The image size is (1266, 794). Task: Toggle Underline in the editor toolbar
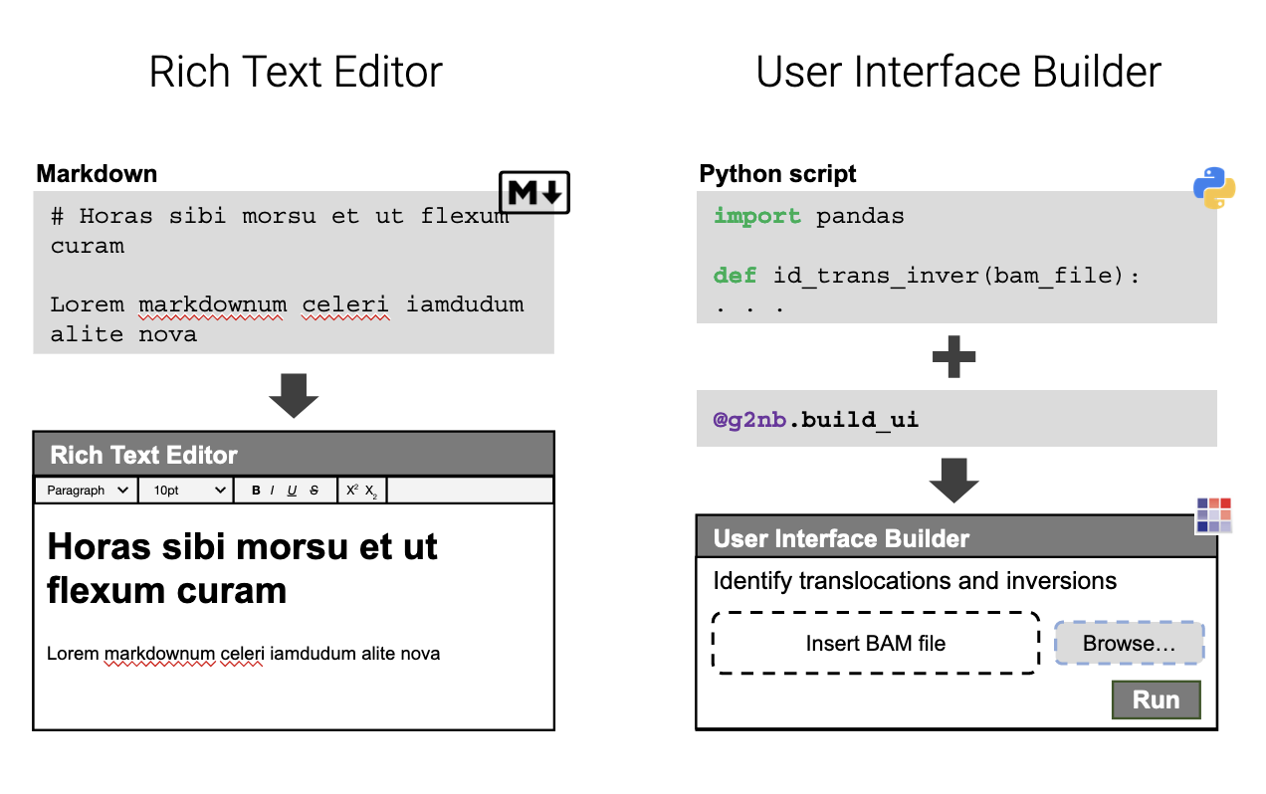[292, 491]
